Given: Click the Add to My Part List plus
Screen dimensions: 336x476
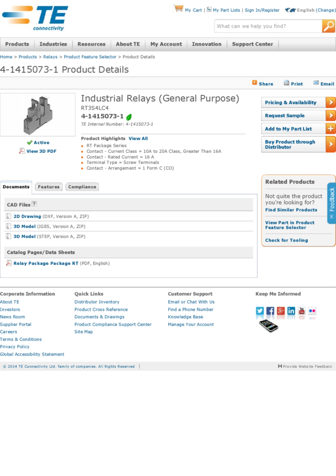Looking at the screenshot, I should coord(330,129).
